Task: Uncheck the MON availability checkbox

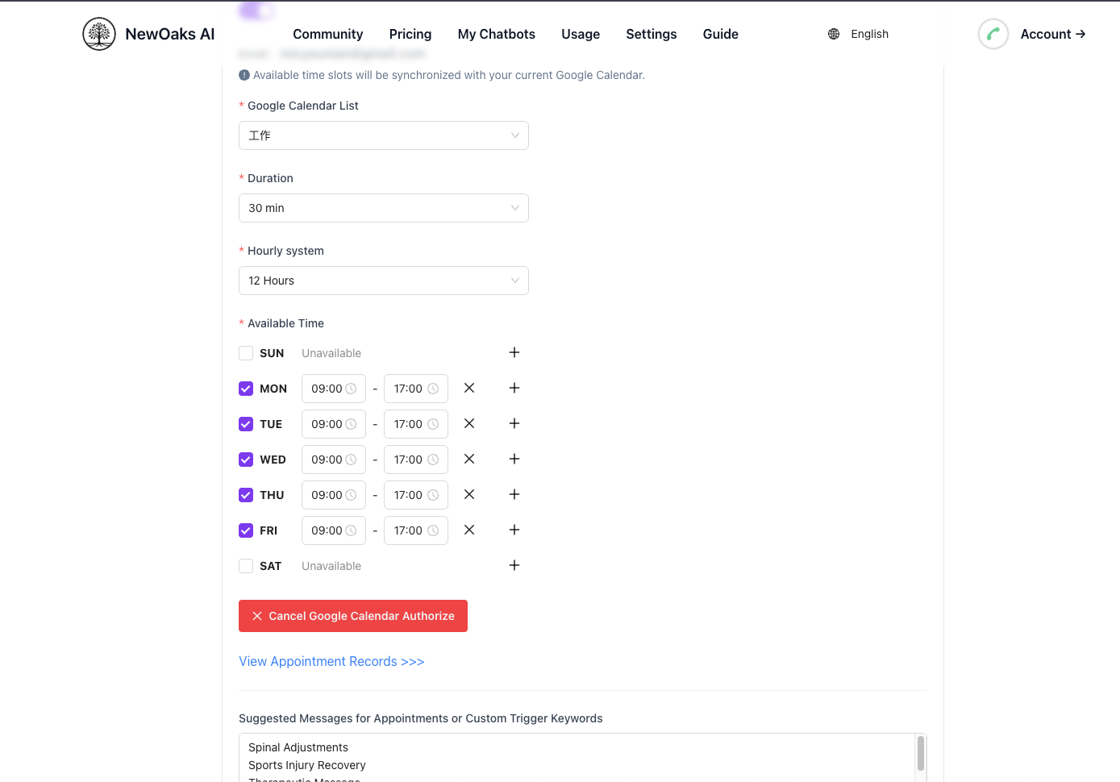Action: click(246, 388)
